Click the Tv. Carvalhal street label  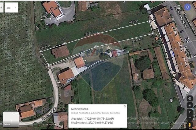coord(48,114)
